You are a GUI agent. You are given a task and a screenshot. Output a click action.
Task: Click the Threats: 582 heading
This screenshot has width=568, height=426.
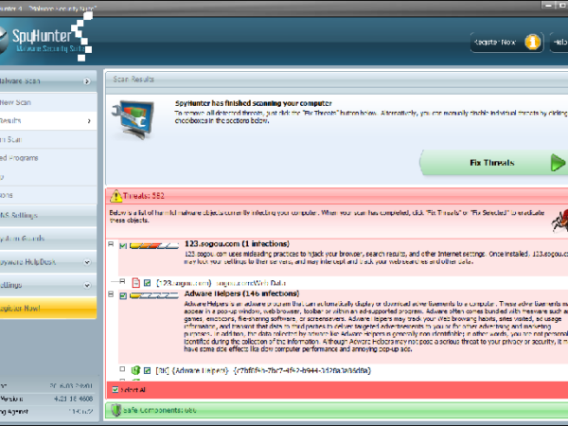144,196
